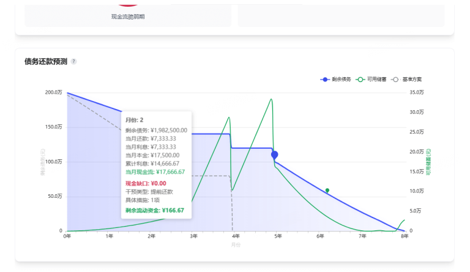This screenshot has height=272, width=470.
Task: Click the blue pin marker on the debt line
Action: [275, 155]
